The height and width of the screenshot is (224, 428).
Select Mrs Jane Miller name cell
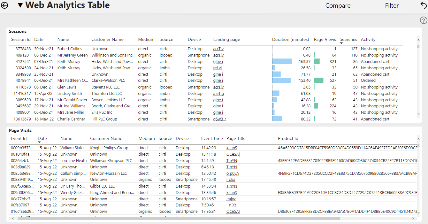71,112
